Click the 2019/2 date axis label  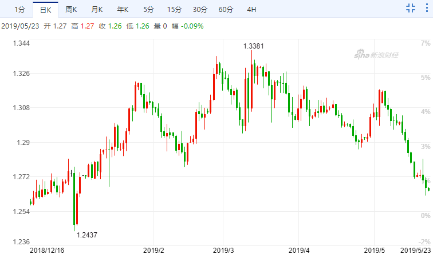[153, 250]
